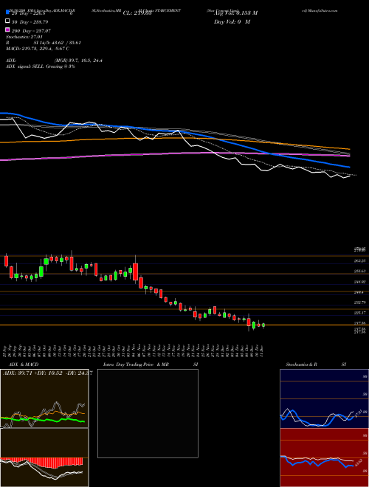This screenshot has height=487, width=369.
Task: Click the red MACD histogram chart
Action: point(44,457)
